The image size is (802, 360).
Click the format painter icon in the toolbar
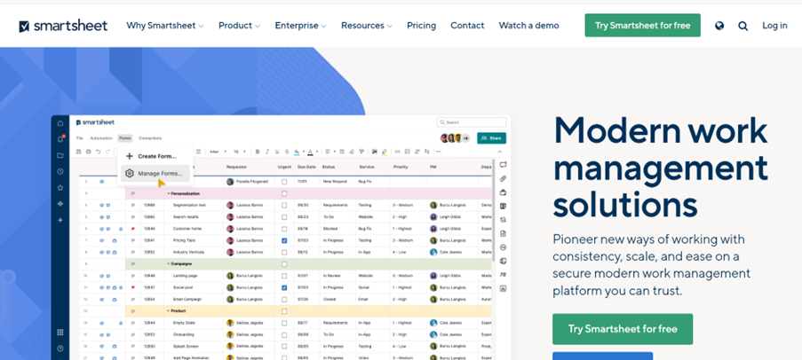pyautogui.click(x=361, y=152)
